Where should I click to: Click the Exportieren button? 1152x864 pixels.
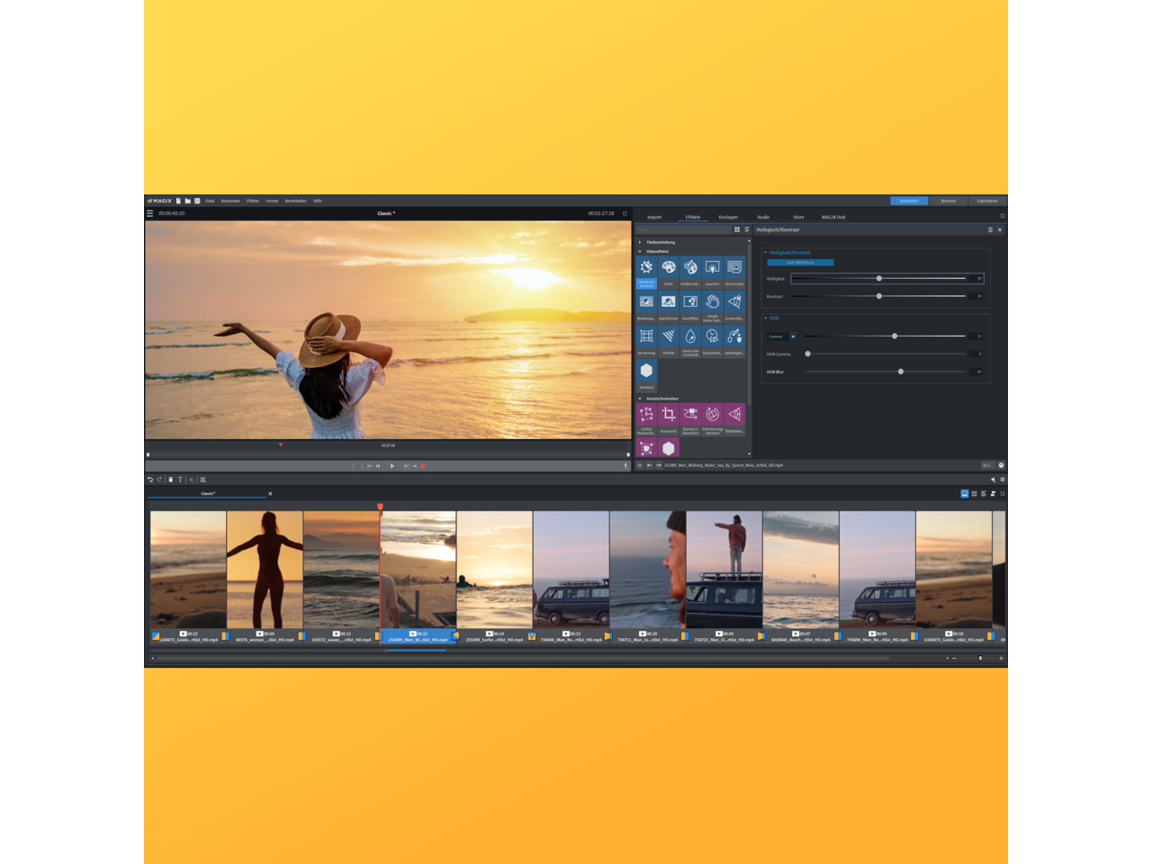click(987, 201)
